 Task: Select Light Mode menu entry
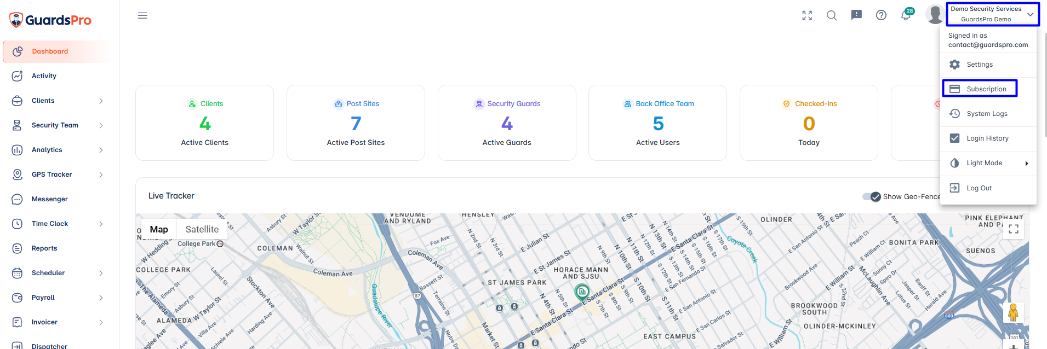coord(988,163)
